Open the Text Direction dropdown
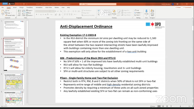Viewport: 194px width, 109px height. [x=87, y=10]
